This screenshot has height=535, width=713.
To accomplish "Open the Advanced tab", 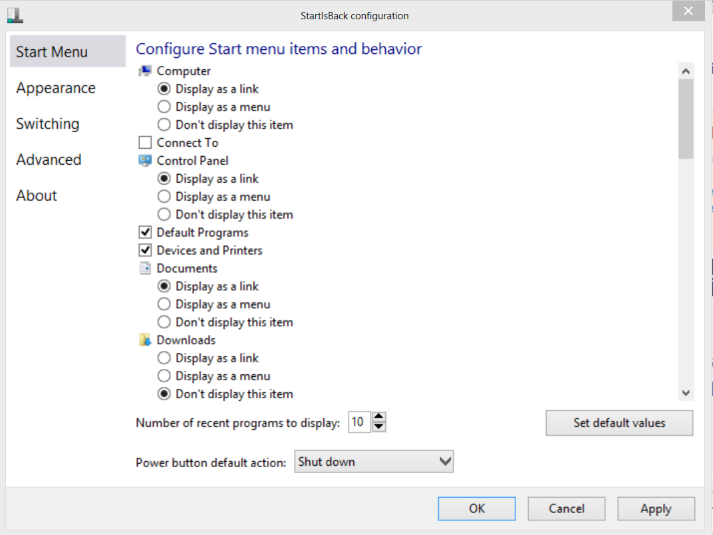I will pos(49,160).
